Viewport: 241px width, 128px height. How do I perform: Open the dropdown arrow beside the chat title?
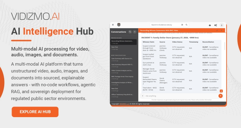click(x=180, y=30)
